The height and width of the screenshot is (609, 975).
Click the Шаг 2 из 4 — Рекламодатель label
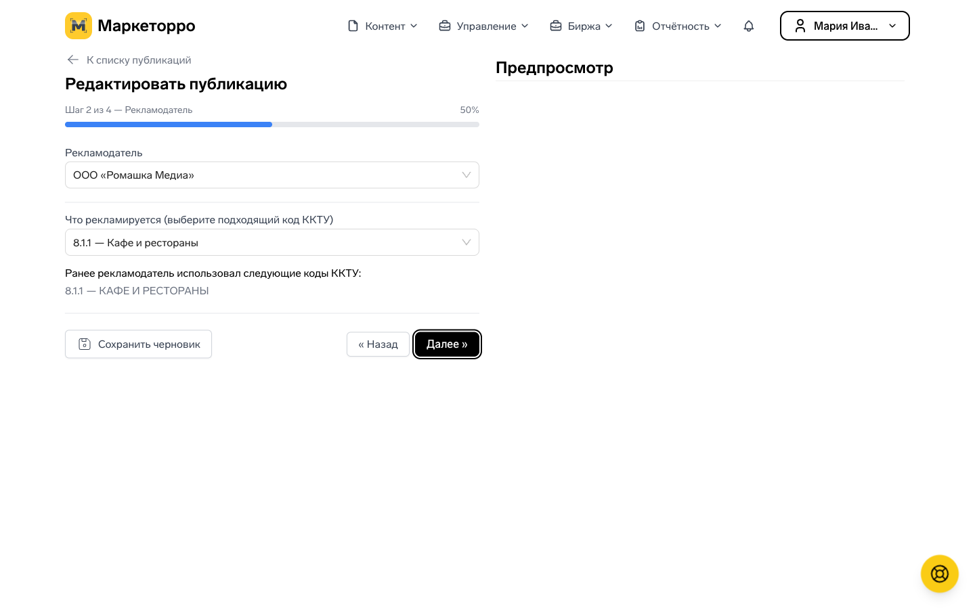click(129, 110)
